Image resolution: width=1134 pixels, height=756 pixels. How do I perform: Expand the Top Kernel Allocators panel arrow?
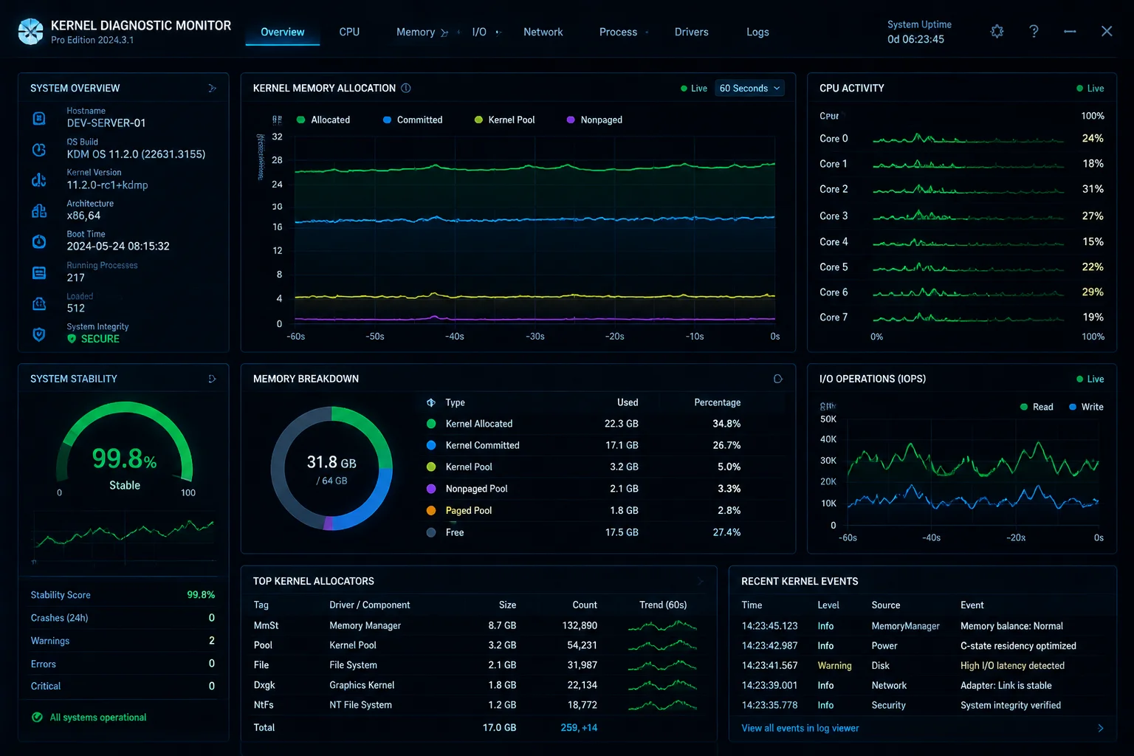coord(700,582)
